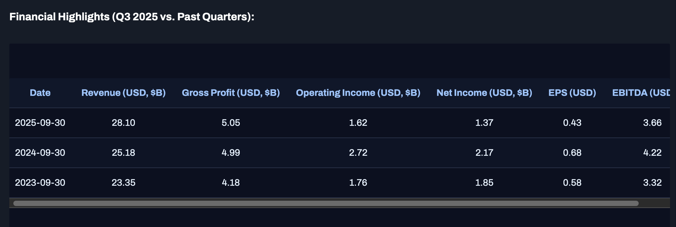
Task: Click the 23.35 revenue value
Action: (x=123, y=182)
